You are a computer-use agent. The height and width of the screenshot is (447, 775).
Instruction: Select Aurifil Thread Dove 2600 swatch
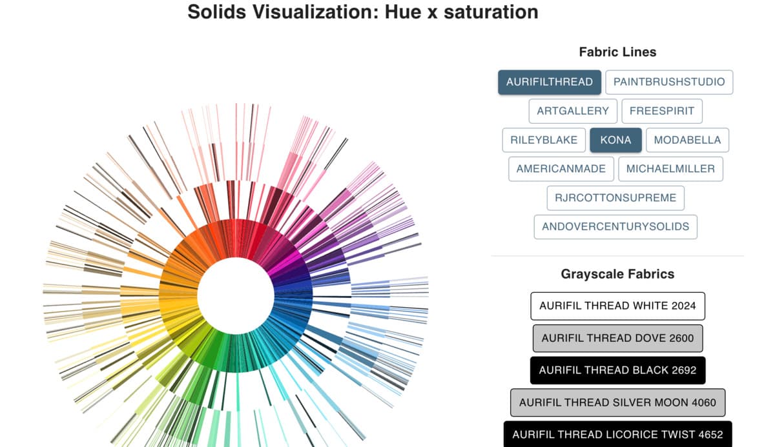click(x=617, y=338)
